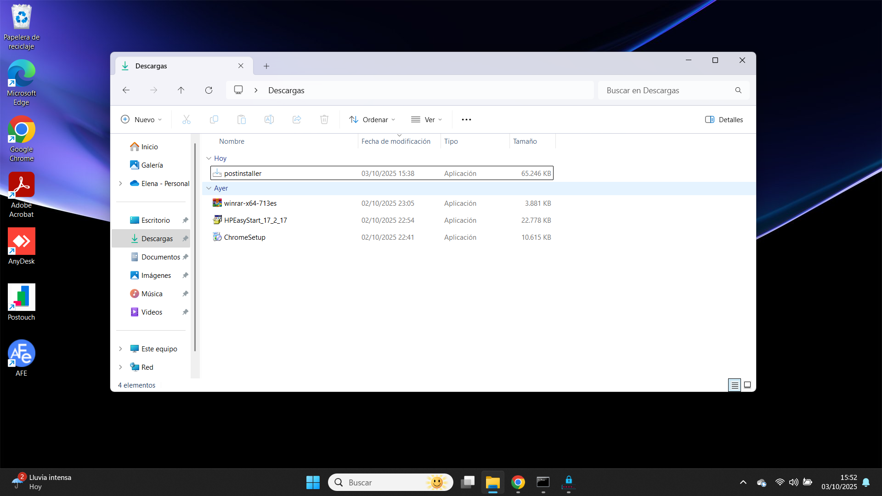882x496 pixels.
Task: Click the Rename icon in toolbar
Action: pyautogui.click(x=269, y=119)
